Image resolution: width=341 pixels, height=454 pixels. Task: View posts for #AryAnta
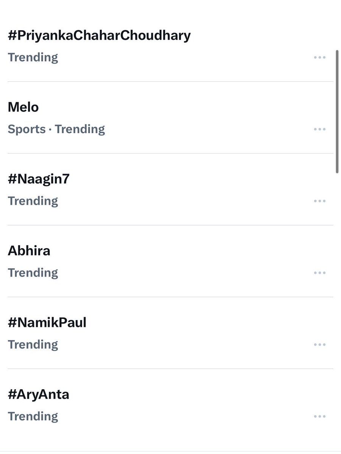(x=38, y=395)
